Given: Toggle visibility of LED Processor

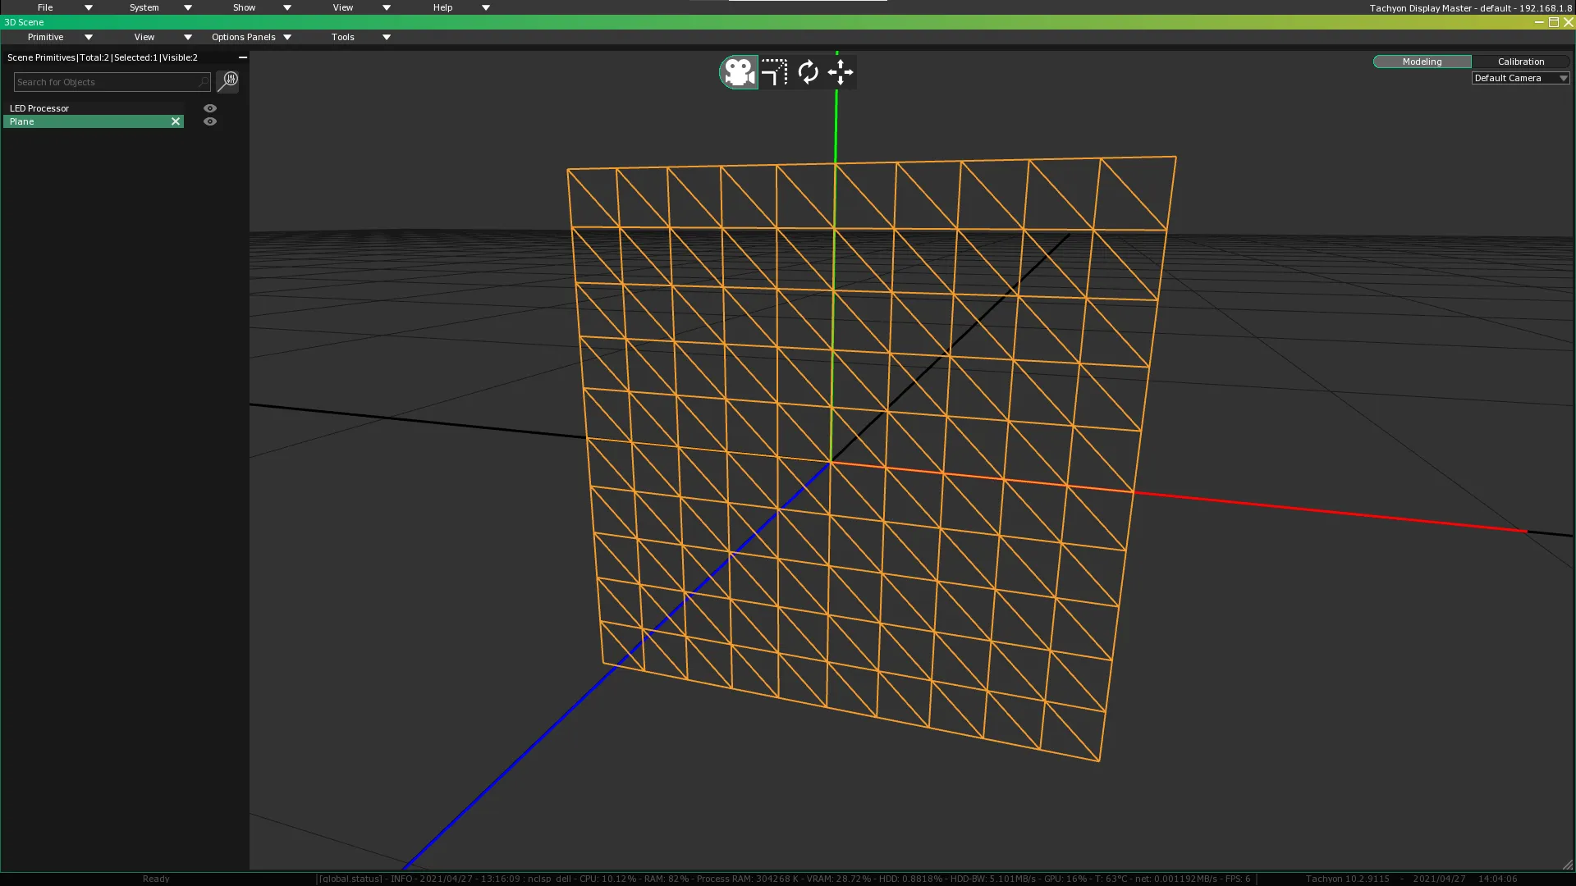Looking at the screenshot, I should pyautogui.click(x=210, y=108).
